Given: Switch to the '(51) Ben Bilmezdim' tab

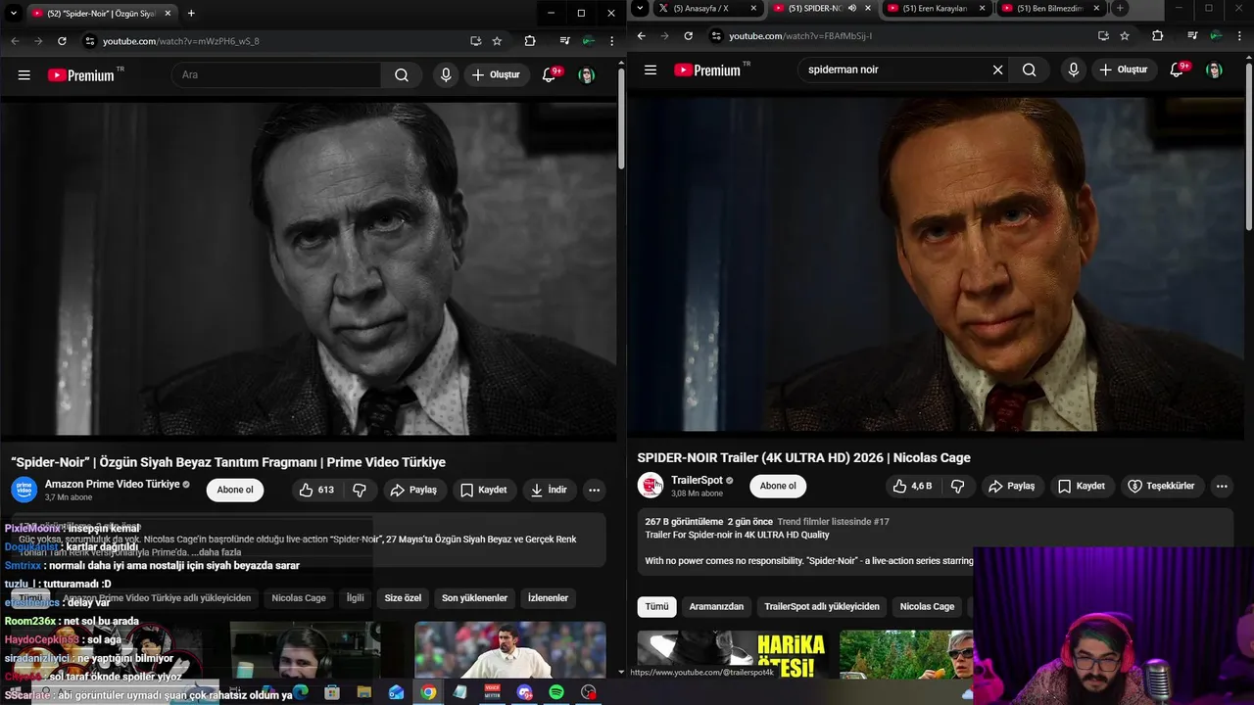Looking at the screenshot, I should [x=1052, y=8].
